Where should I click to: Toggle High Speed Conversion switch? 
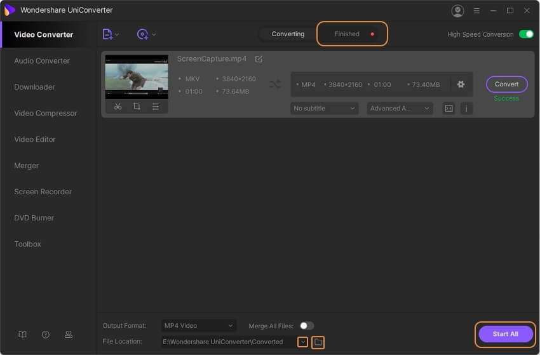click(526, 34)
